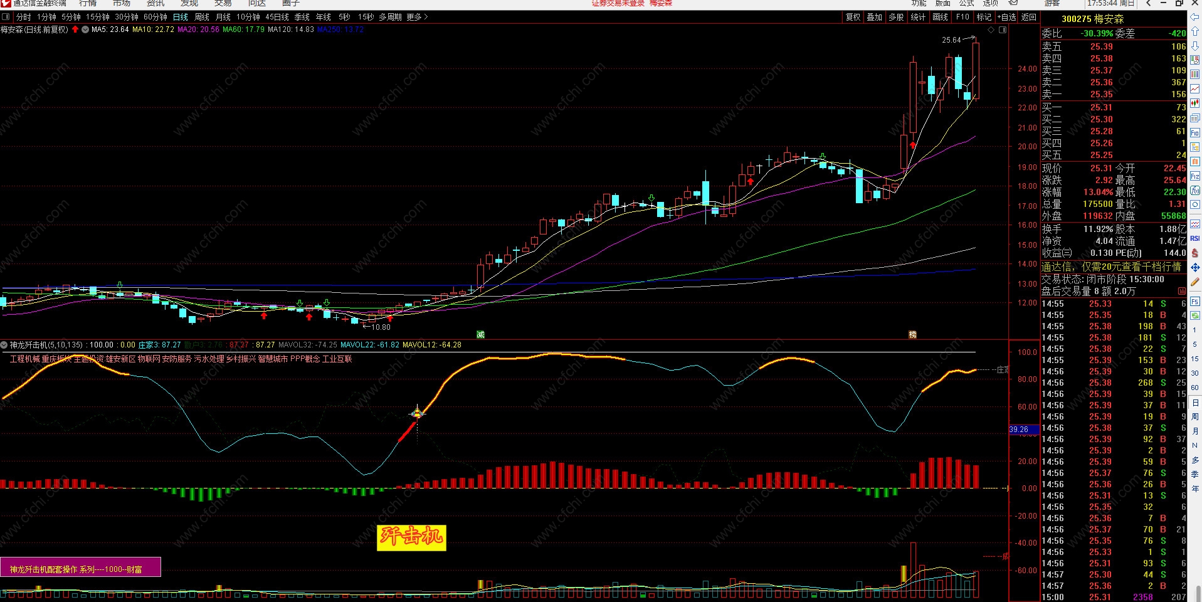Image resolution: width=1202 pixels, height=602 pixels.
Task: Open the orange 自 watchlist sidebar icon
Action: pos(1195,161)
